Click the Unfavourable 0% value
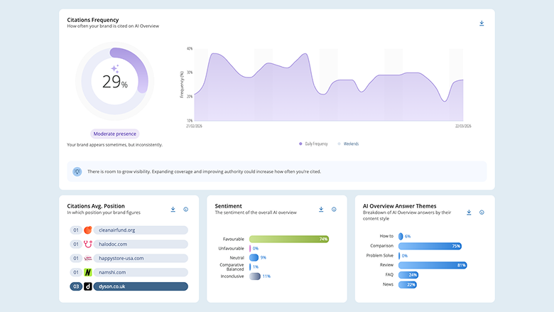The height and width of the screenshot is (312, 554). point(256,249)
